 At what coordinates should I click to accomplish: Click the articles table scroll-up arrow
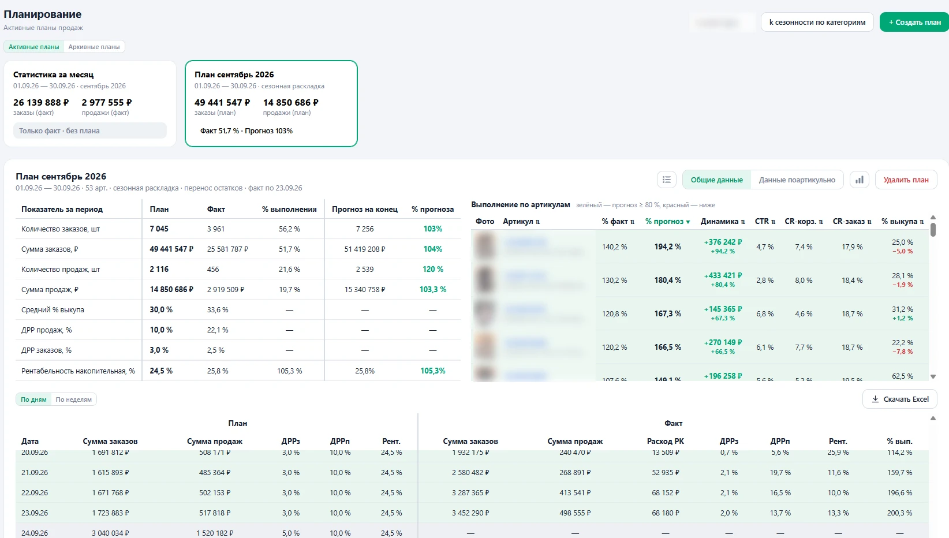pos(933,218)
